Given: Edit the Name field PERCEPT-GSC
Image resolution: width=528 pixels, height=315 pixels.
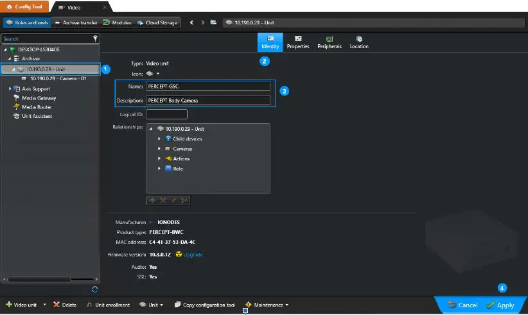Looking at the screenshot, I should pyautogui.click(x=207, y=87).
